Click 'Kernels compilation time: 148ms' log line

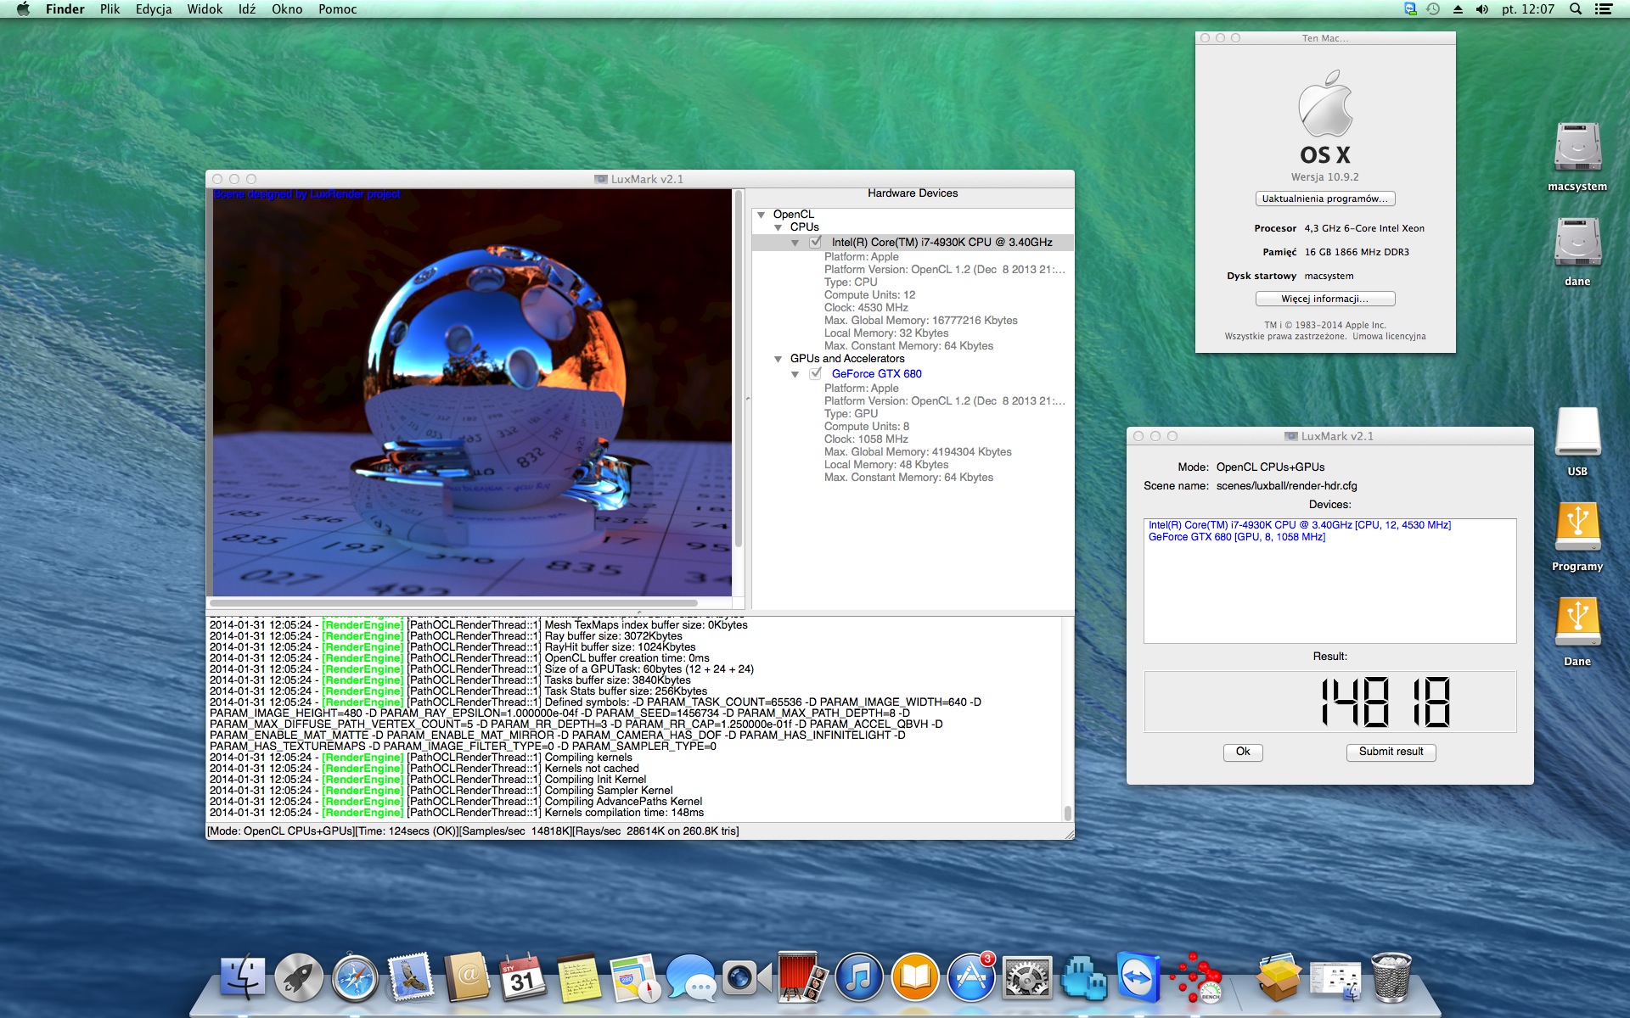pyautogui.click(x=624, y=813)
